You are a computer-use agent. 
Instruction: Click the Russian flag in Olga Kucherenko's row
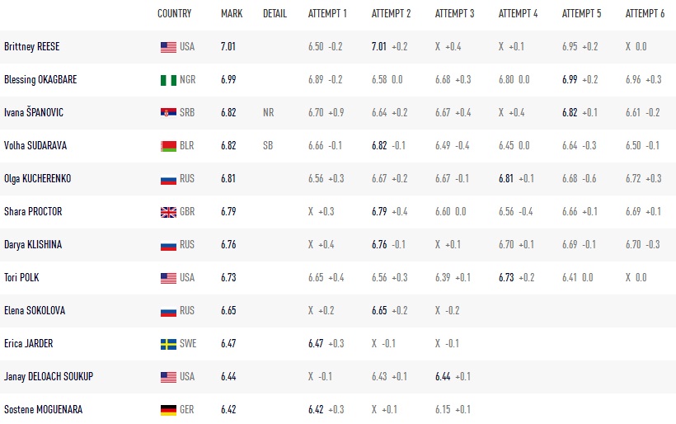coord(168,179)
